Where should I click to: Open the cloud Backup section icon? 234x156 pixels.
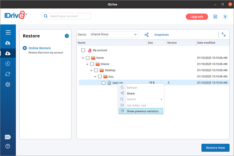coord(8,43)
